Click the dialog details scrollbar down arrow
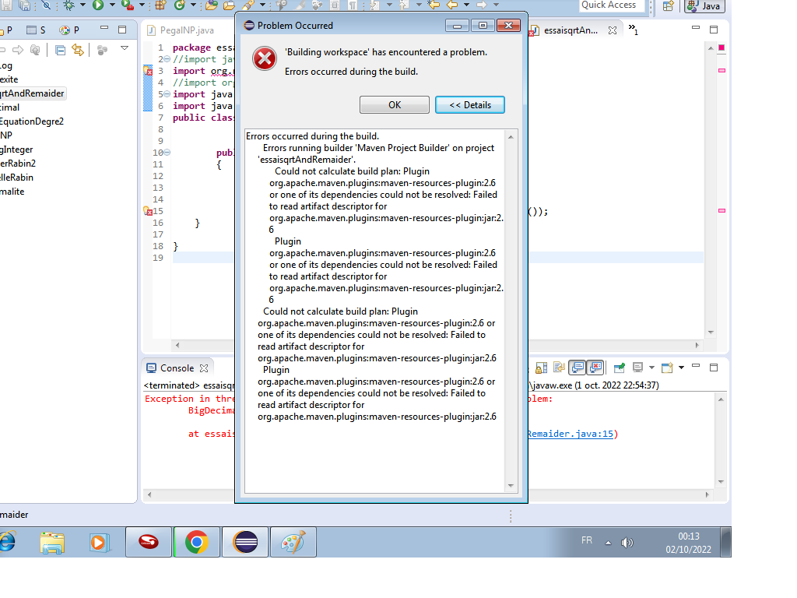The image size is (797, 598). pyautogui.click(x=511, y=486)
